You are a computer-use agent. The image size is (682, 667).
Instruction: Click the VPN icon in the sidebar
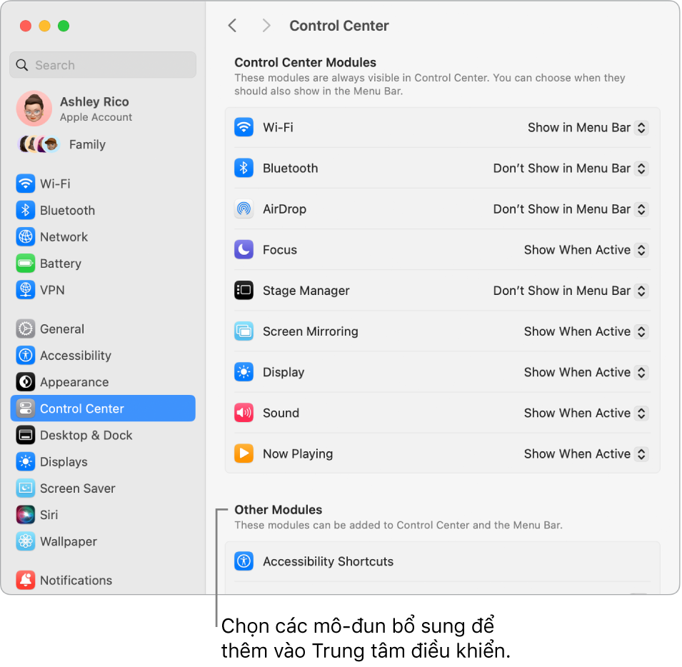[25, 290]
